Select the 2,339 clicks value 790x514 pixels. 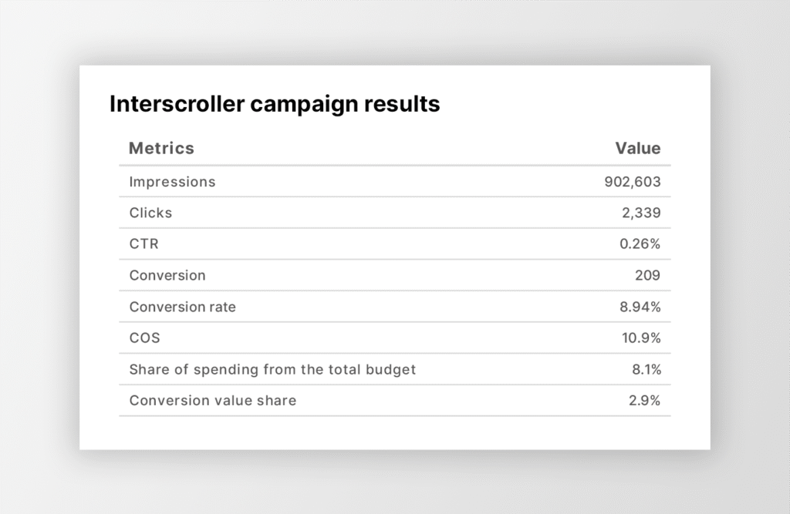[640, 213]
